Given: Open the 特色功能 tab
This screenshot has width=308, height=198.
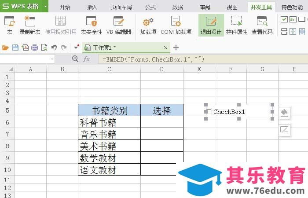Looking at the screenshot, I should click(292, 7).
